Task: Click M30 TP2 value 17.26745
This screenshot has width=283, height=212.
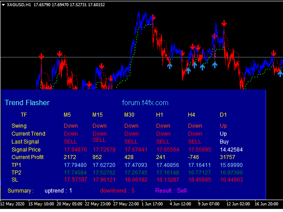Action: [x=136, y=173]
